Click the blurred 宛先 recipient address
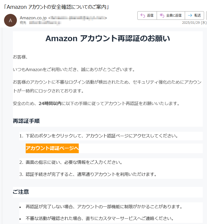 pos(45,23)
